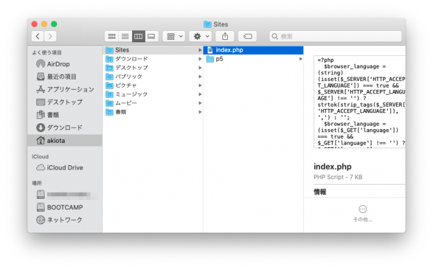Click the back navigation arrow
The width and height of the screenshot is (433, 269).
tap(37, 36)
